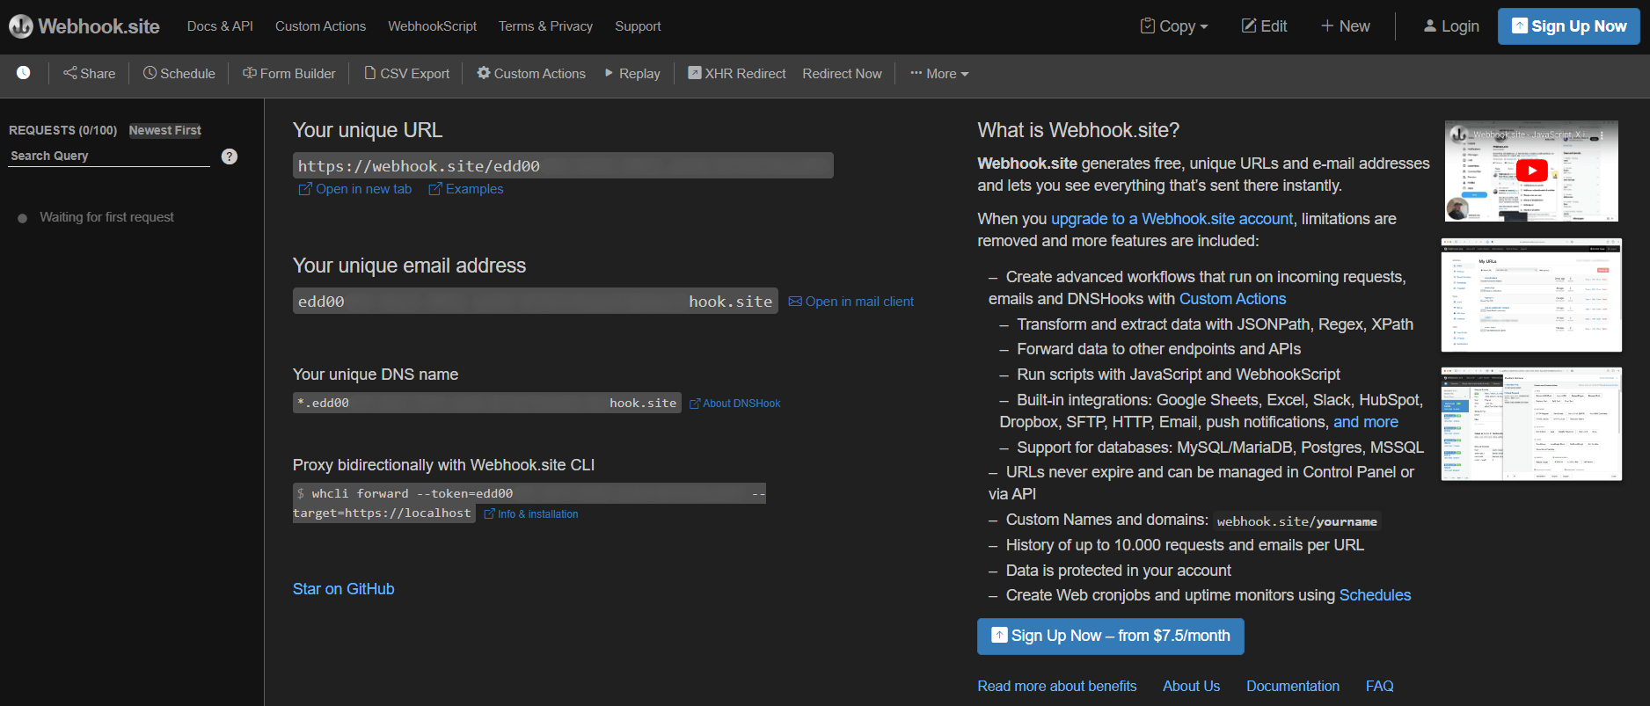The height and width of the screenshot is (706, 1650).
Task: Select the unique DNS name field
Action: tap(486, 403)
